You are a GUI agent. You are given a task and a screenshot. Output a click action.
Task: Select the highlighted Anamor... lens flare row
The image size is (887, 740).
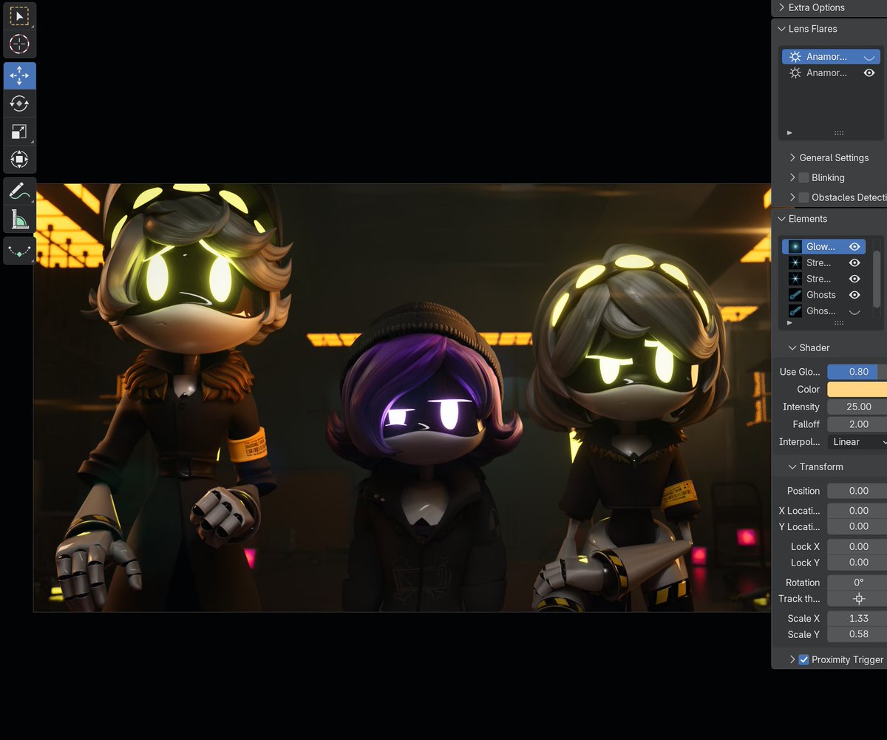click(x=831, y=57)
